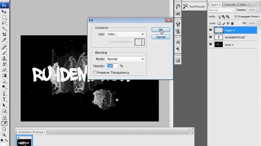
Task: Switch to the Layers tab
Action: [214, 4]
